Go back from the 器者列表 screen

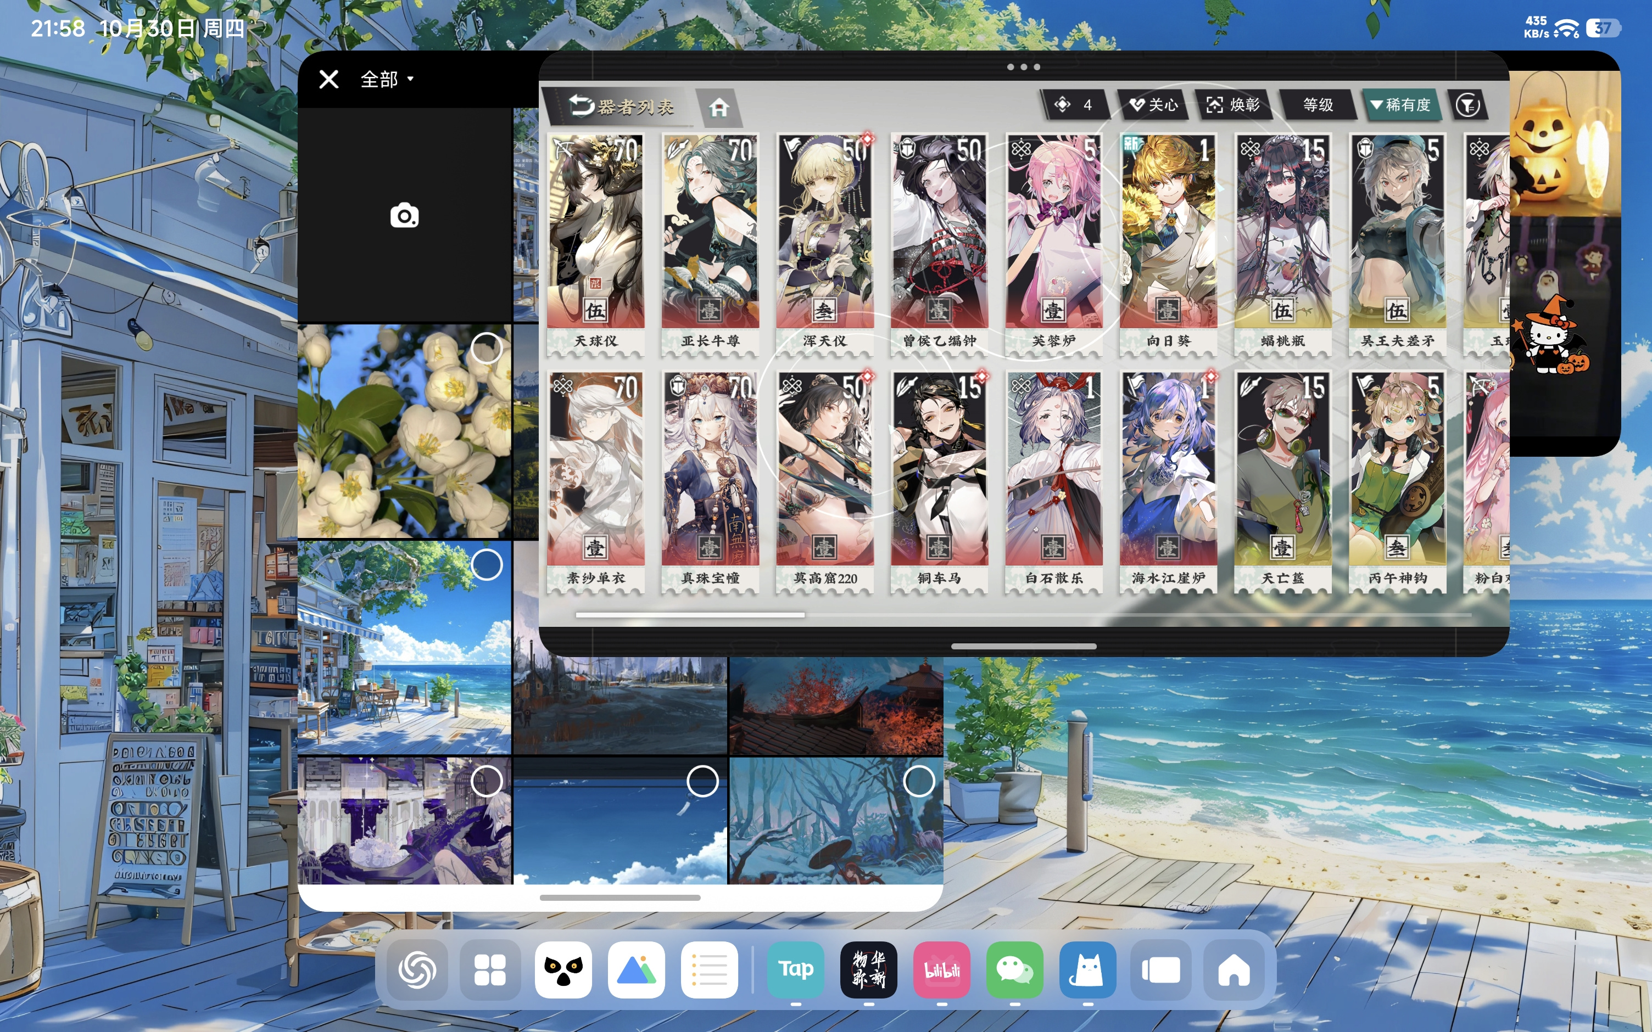tap(581, 106)
